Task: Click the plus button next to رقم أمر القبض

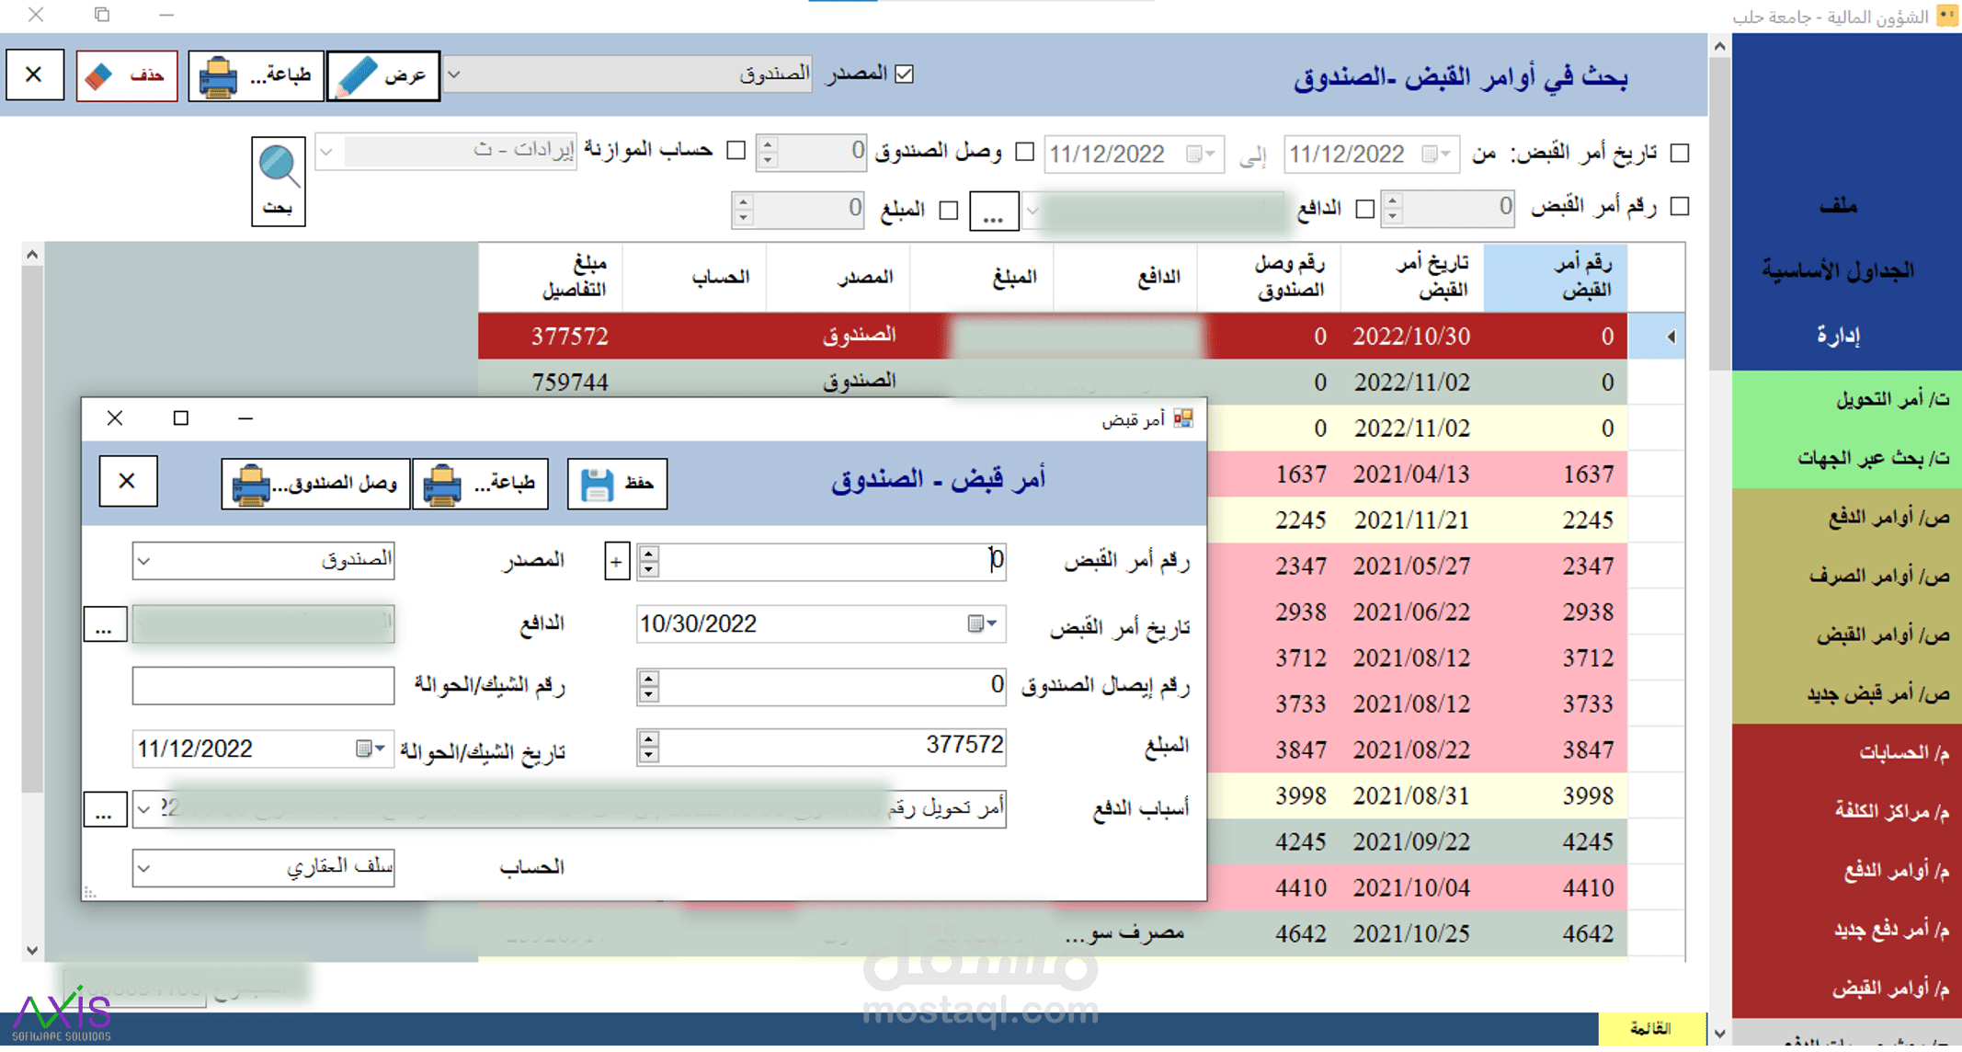Action: (616, 561)
